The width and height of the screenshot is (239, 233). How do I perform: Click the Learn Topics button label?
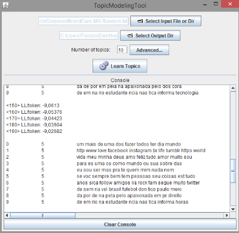(125, 66)
